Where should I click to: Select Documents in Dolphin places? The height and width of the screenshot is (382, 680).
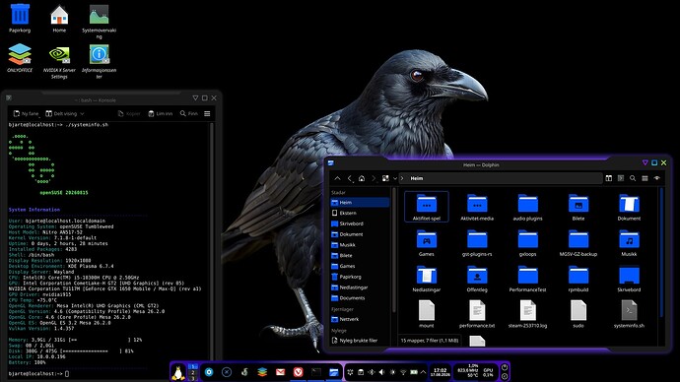[360, 298]
